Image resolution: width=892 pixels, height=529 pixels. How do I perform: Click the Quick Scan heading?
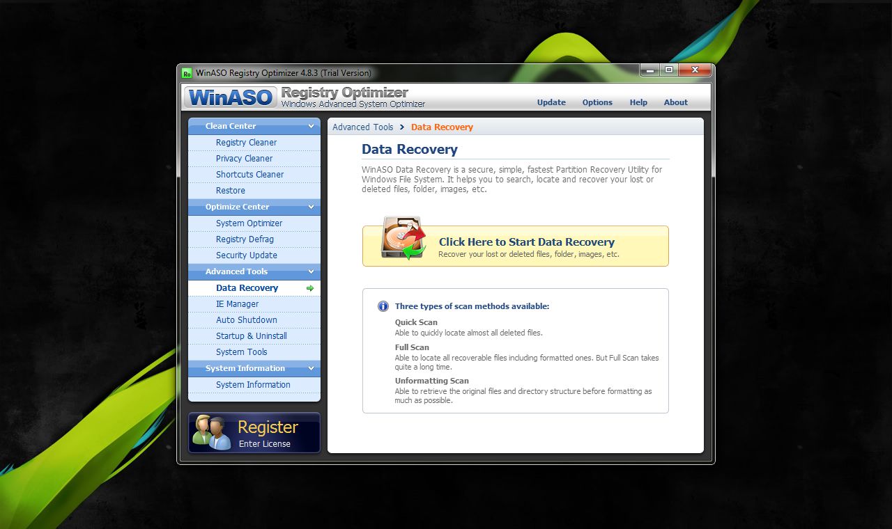[x=416, y=322]
